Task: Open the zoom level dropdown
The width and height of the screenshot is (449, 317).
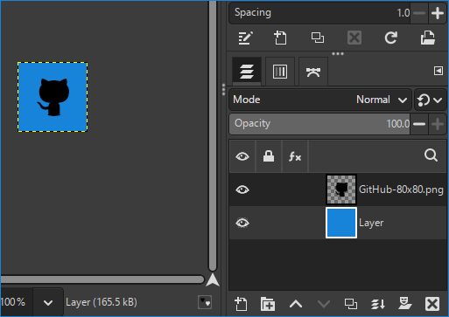Action: coord(48,302)
